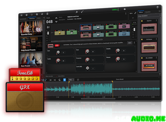Screen dimensions: 166x122
Task: Jump to loop end in recorder toolbar
Action: coord(54,80)
